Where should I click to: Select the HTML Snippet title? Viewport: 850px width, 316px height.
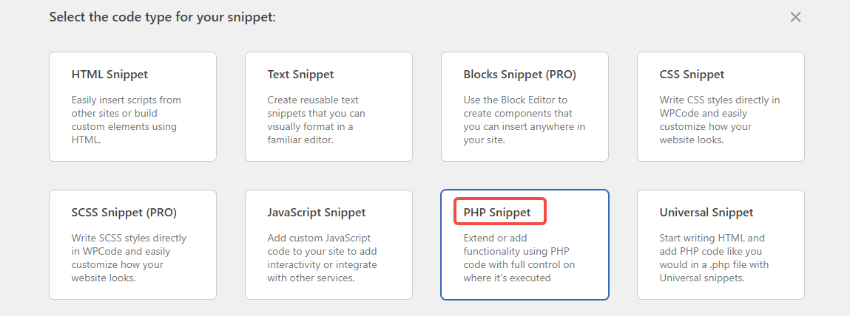click(x=109, y=75)
